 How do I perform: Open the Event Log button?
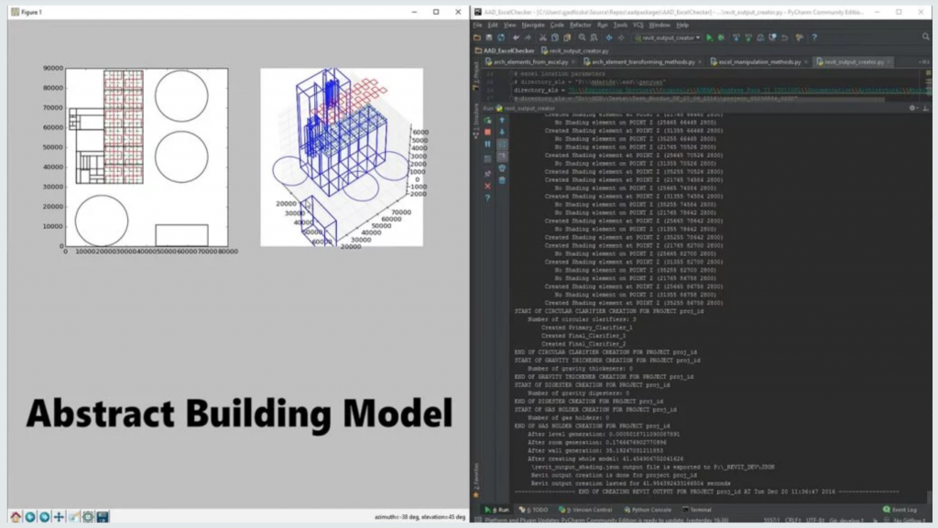tap(900, 510)
